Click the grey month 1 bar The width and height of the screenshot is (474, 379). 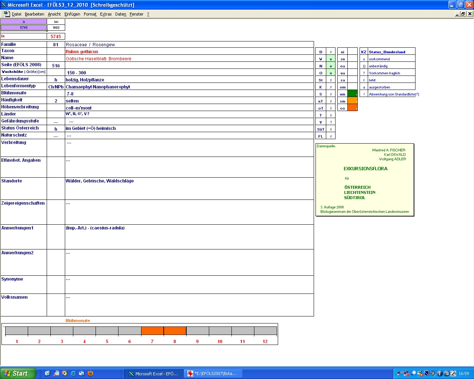click(x=17, y=331)
